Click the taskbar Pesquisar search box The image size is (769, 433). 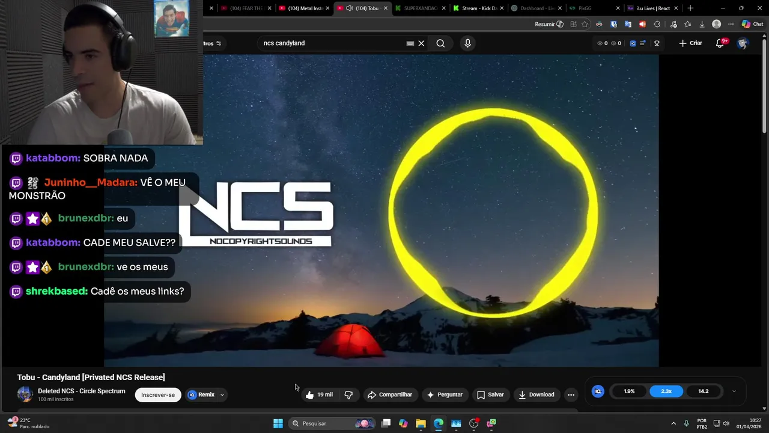pos(332,423)
